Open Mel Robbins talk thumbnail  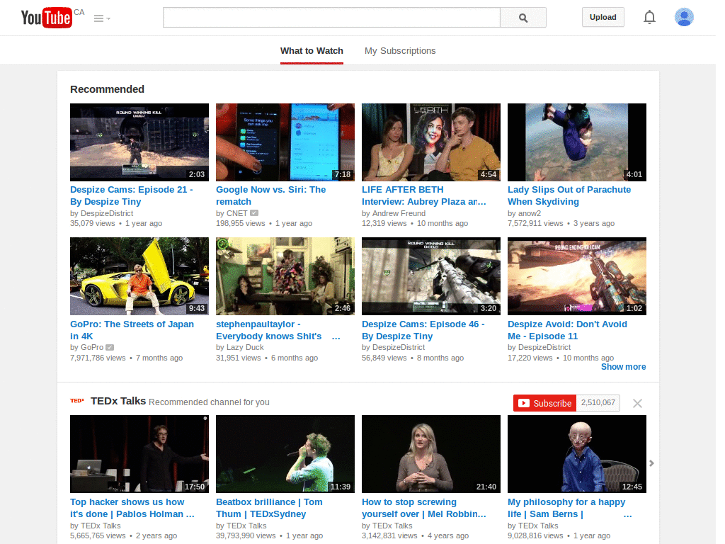(x=431, y=454)
